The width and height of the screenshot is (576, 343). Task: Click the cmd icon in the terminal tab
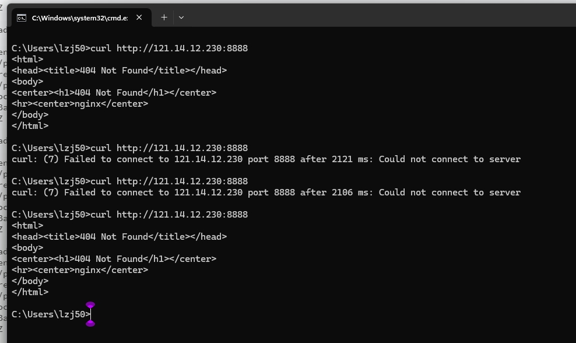click(22, 17)
